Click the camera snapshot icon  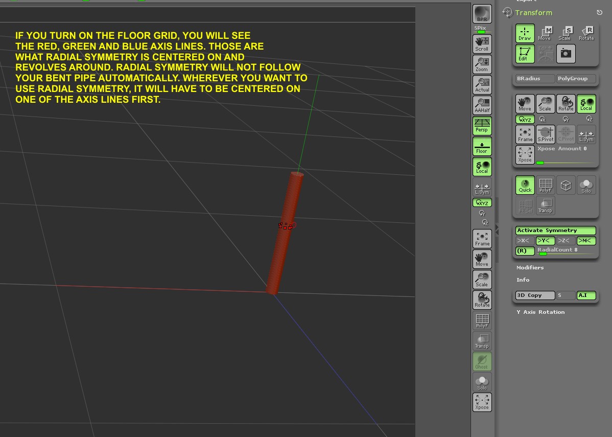click(566, 54)
